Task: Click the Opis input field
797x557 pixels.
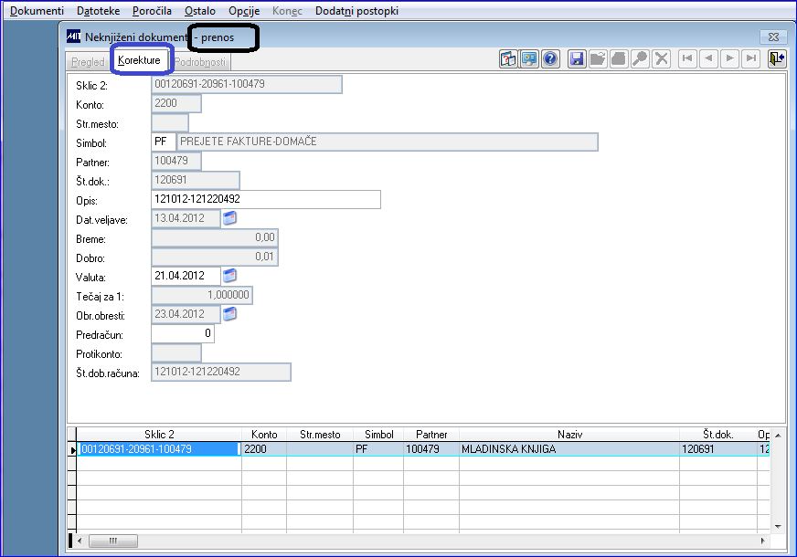Action: click(266, 200)
